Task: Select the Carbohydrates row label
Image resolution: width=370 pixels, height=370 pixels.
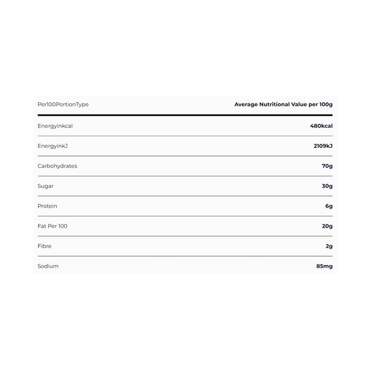Action: (x=57, y=166)
